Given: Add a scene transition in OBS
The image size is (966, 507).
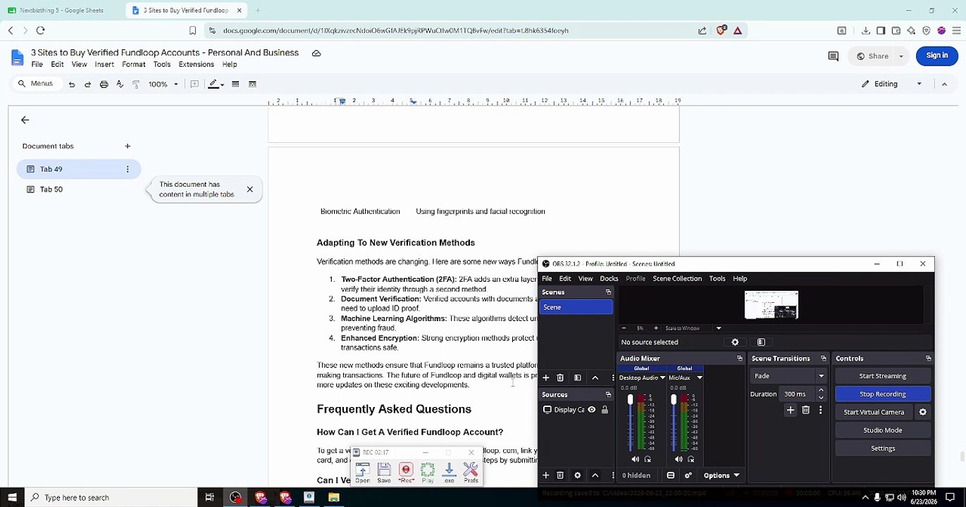Looking at the screenshot, I should [791, 411].
